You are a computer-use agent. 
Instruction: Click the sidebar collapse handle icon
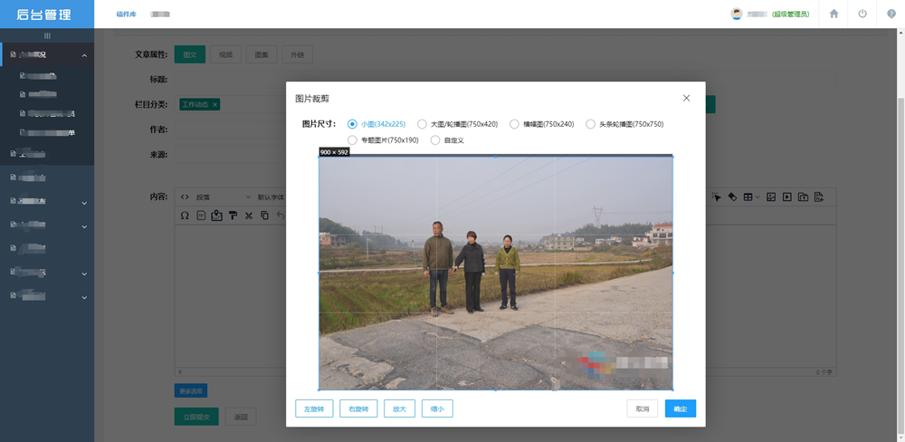pos(47,35)
